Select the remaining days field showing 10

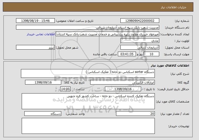click(151, 54)
